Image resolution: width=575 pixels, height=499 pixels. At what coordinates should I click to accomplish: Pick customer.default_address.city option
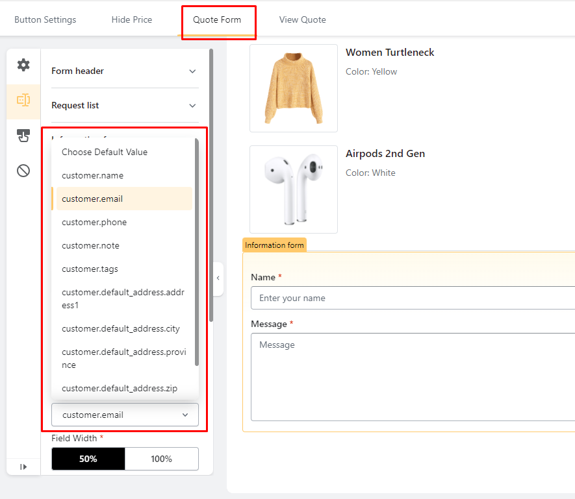pyautogui.click(x=121, y=328)
